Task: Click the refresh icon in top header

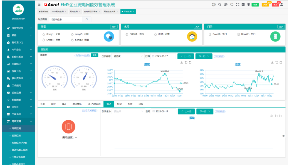Action: tap(232, 5)
